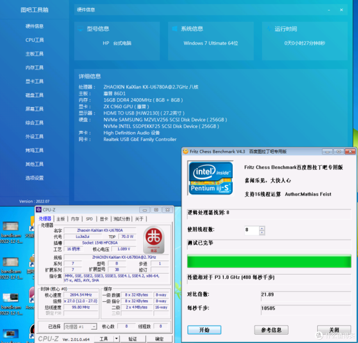The width and height of the screenshot is (358, 343).
Task: Increase 使用线程数 with the up arrow
Action: (x=262, y=228)
